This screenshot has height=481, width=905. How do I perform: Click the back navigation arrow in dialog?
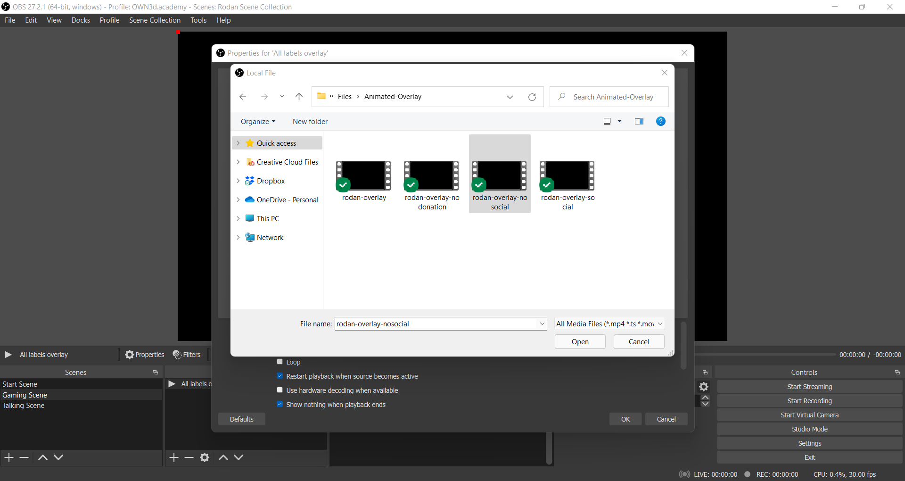(x=243, y=97)
